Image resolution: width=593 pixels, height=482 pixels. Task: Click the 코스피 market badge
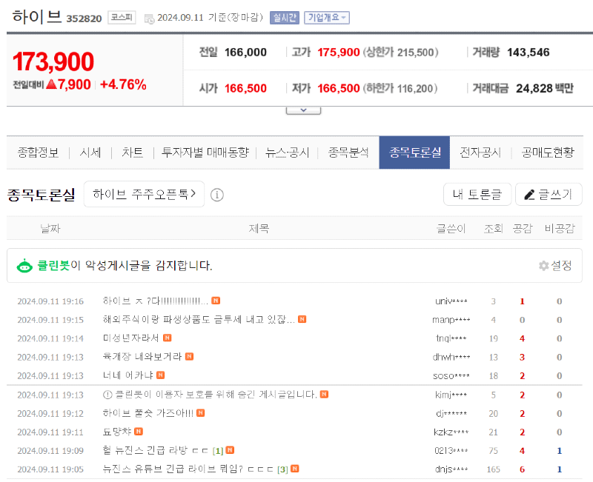(x=122, y=17)
